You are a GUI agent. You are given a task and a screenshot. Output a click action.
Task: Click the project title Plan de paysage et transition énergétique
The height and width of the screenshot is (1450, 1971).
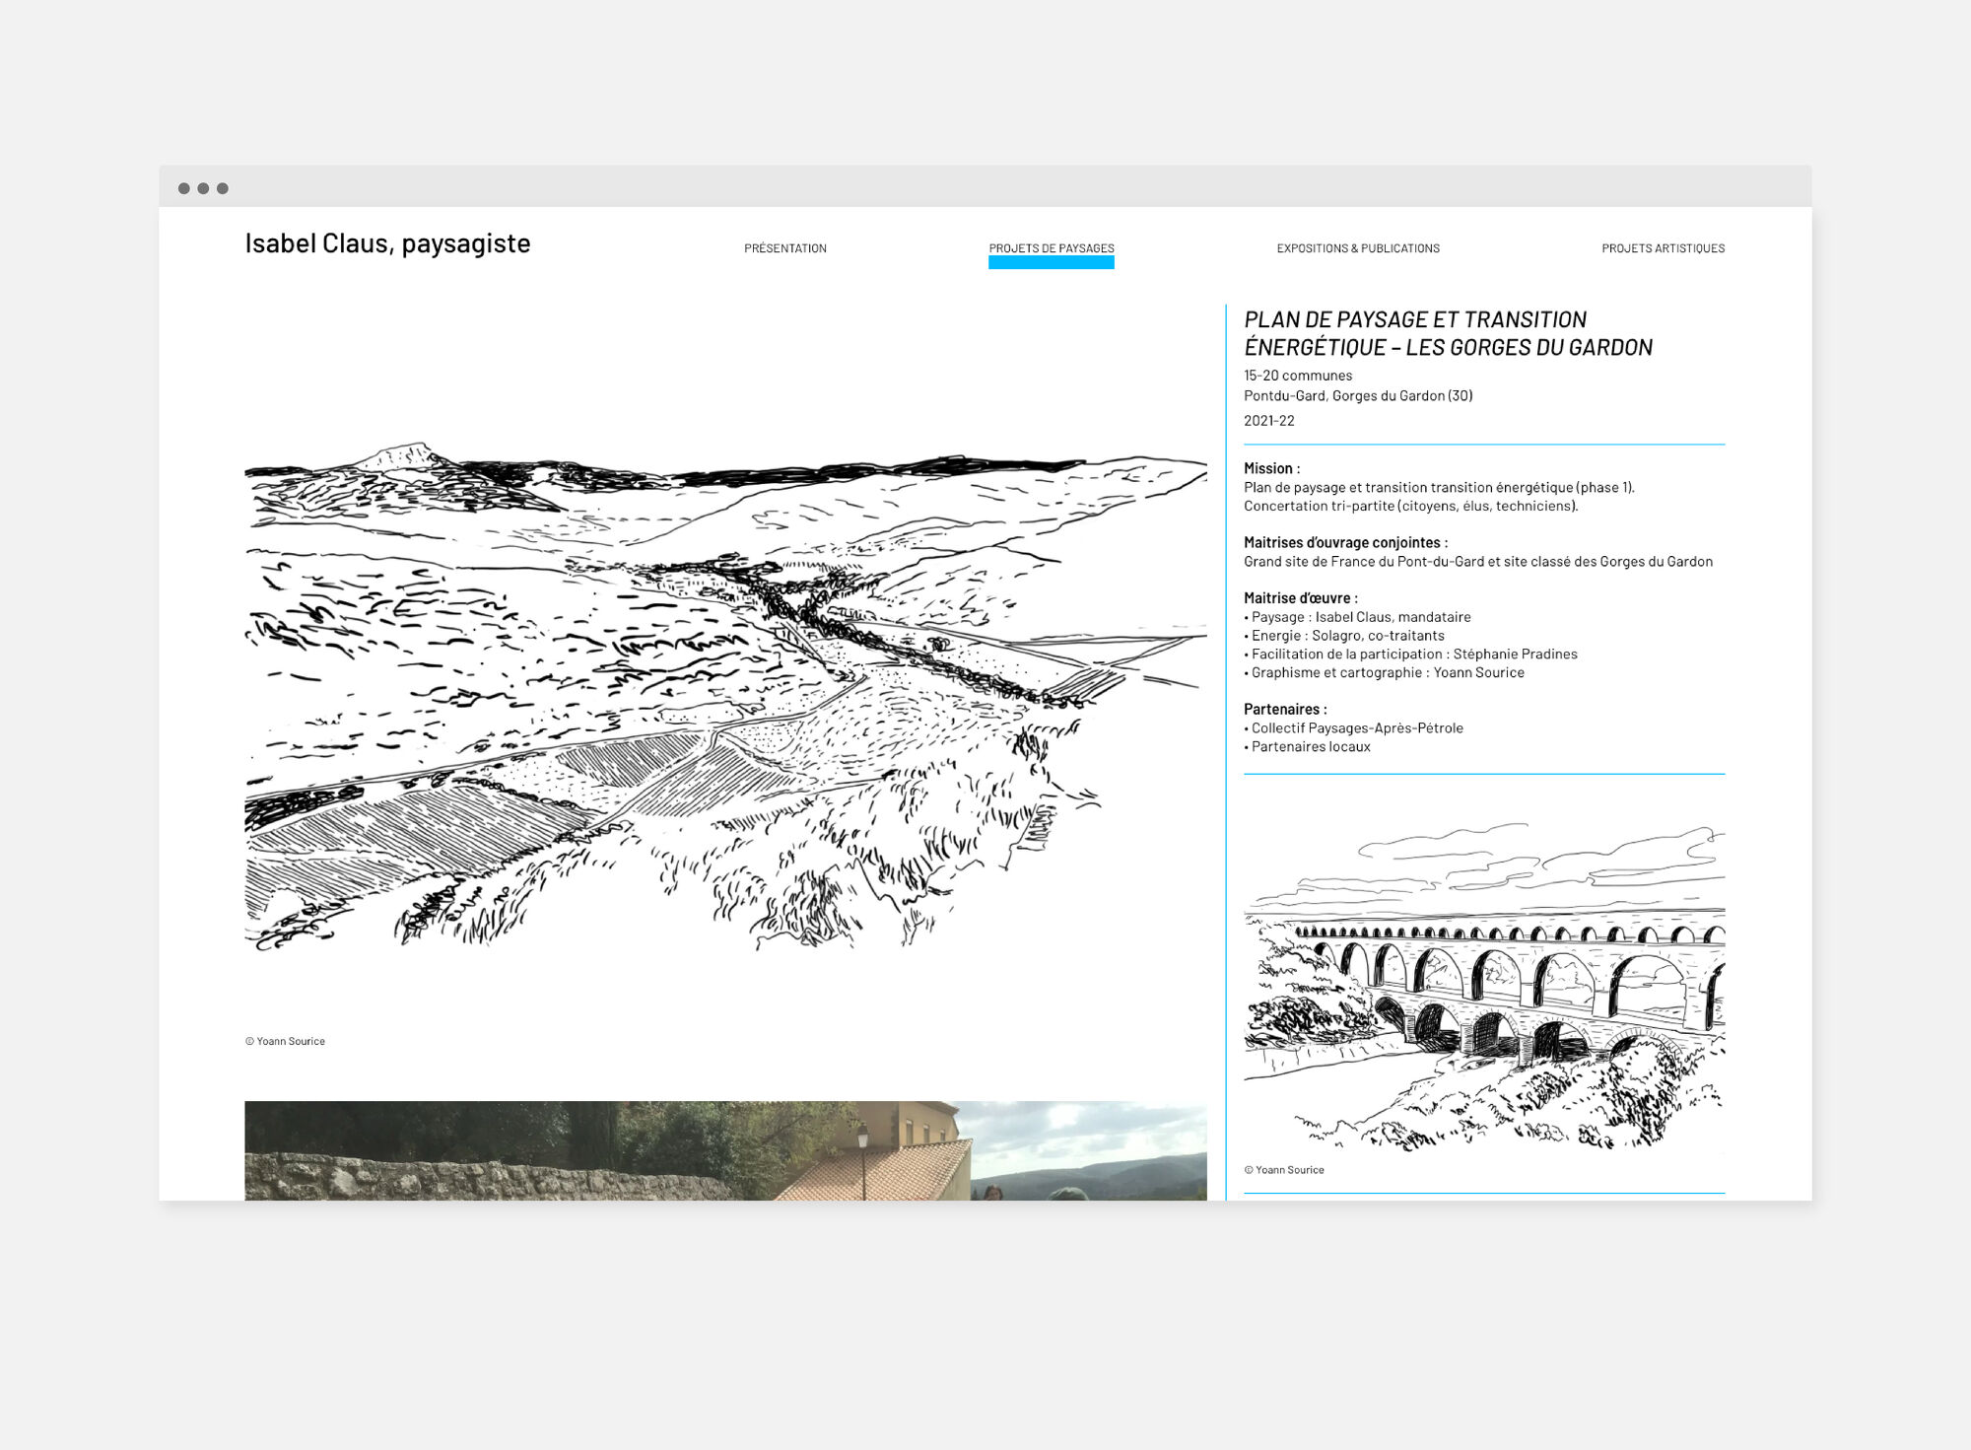(x=1448, y=333)
